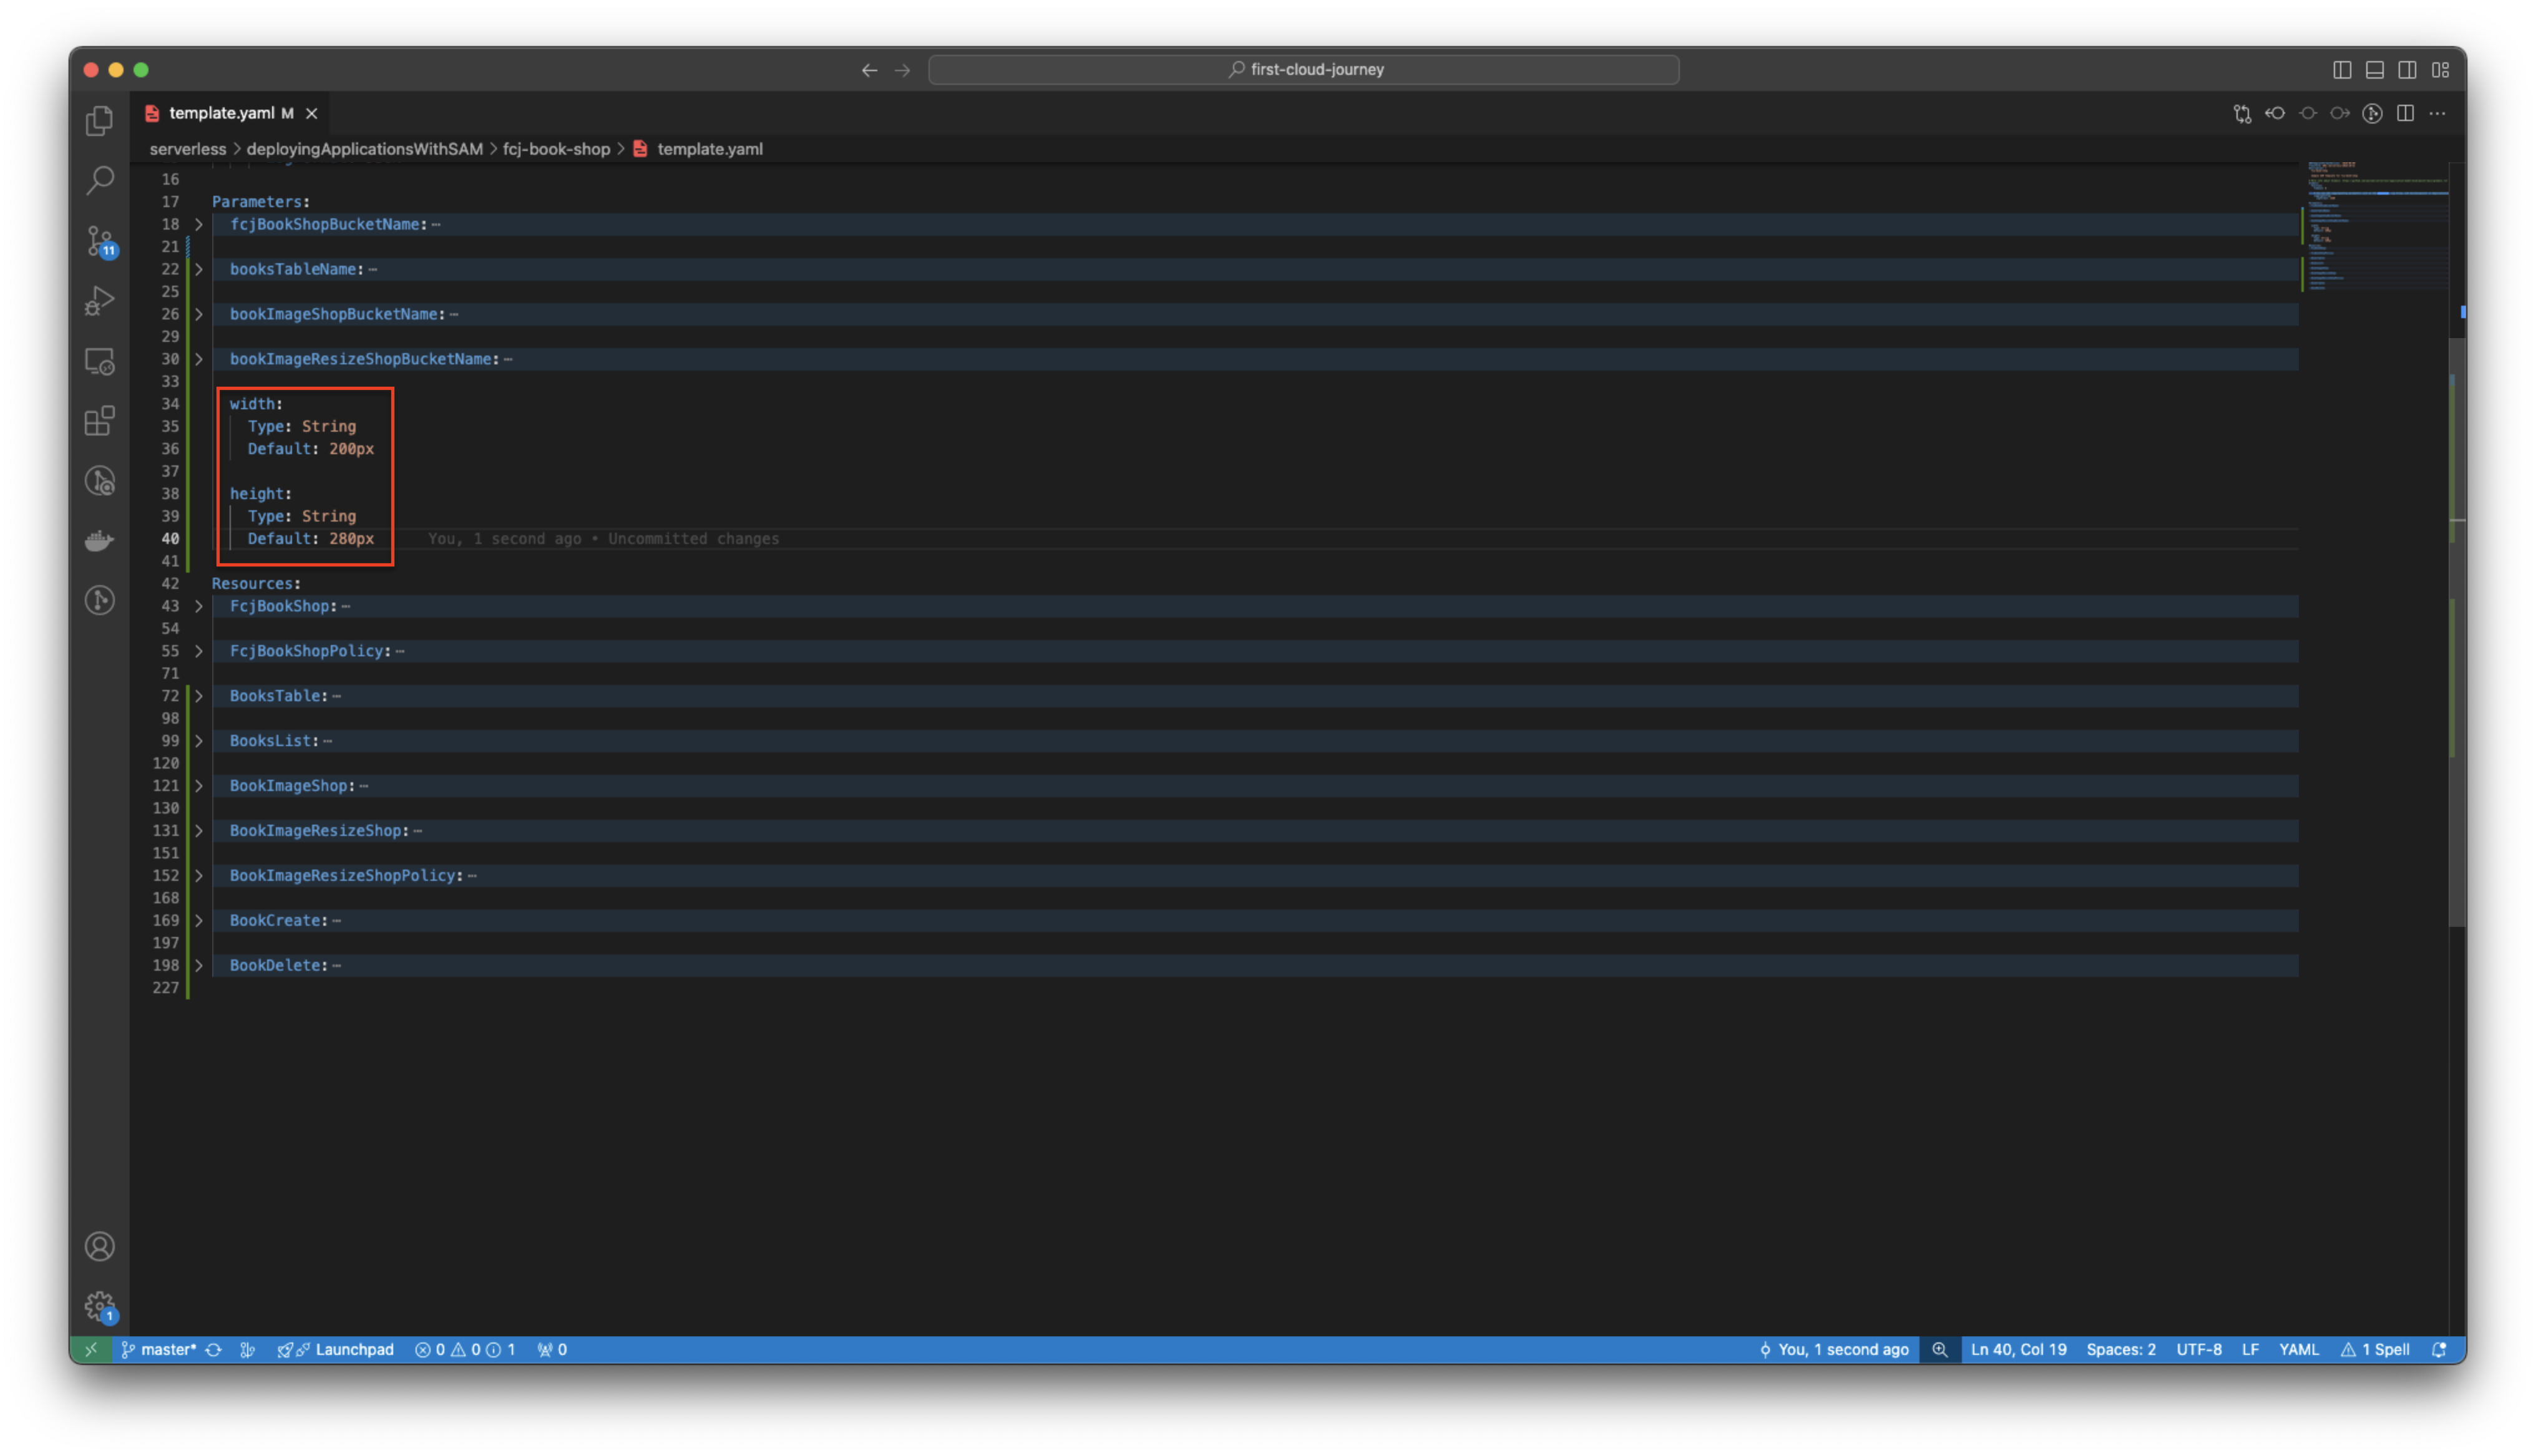Expand the BookDelete fold

click(199, 966)
